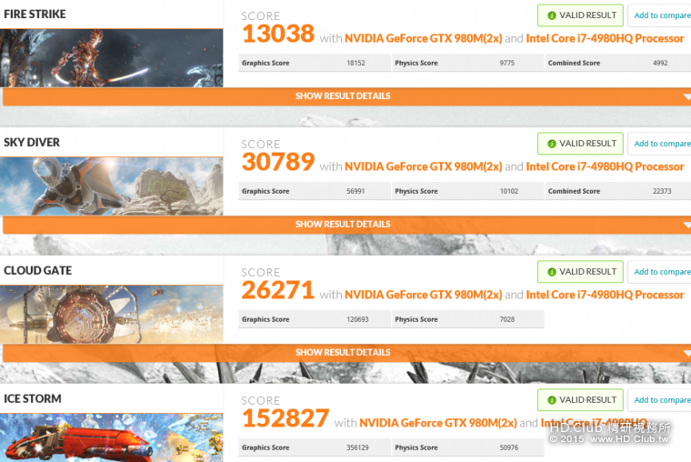This screenshot has width=691, height=462.
Task: Click the Fire Strike score 13038
Action: point(278,34)
